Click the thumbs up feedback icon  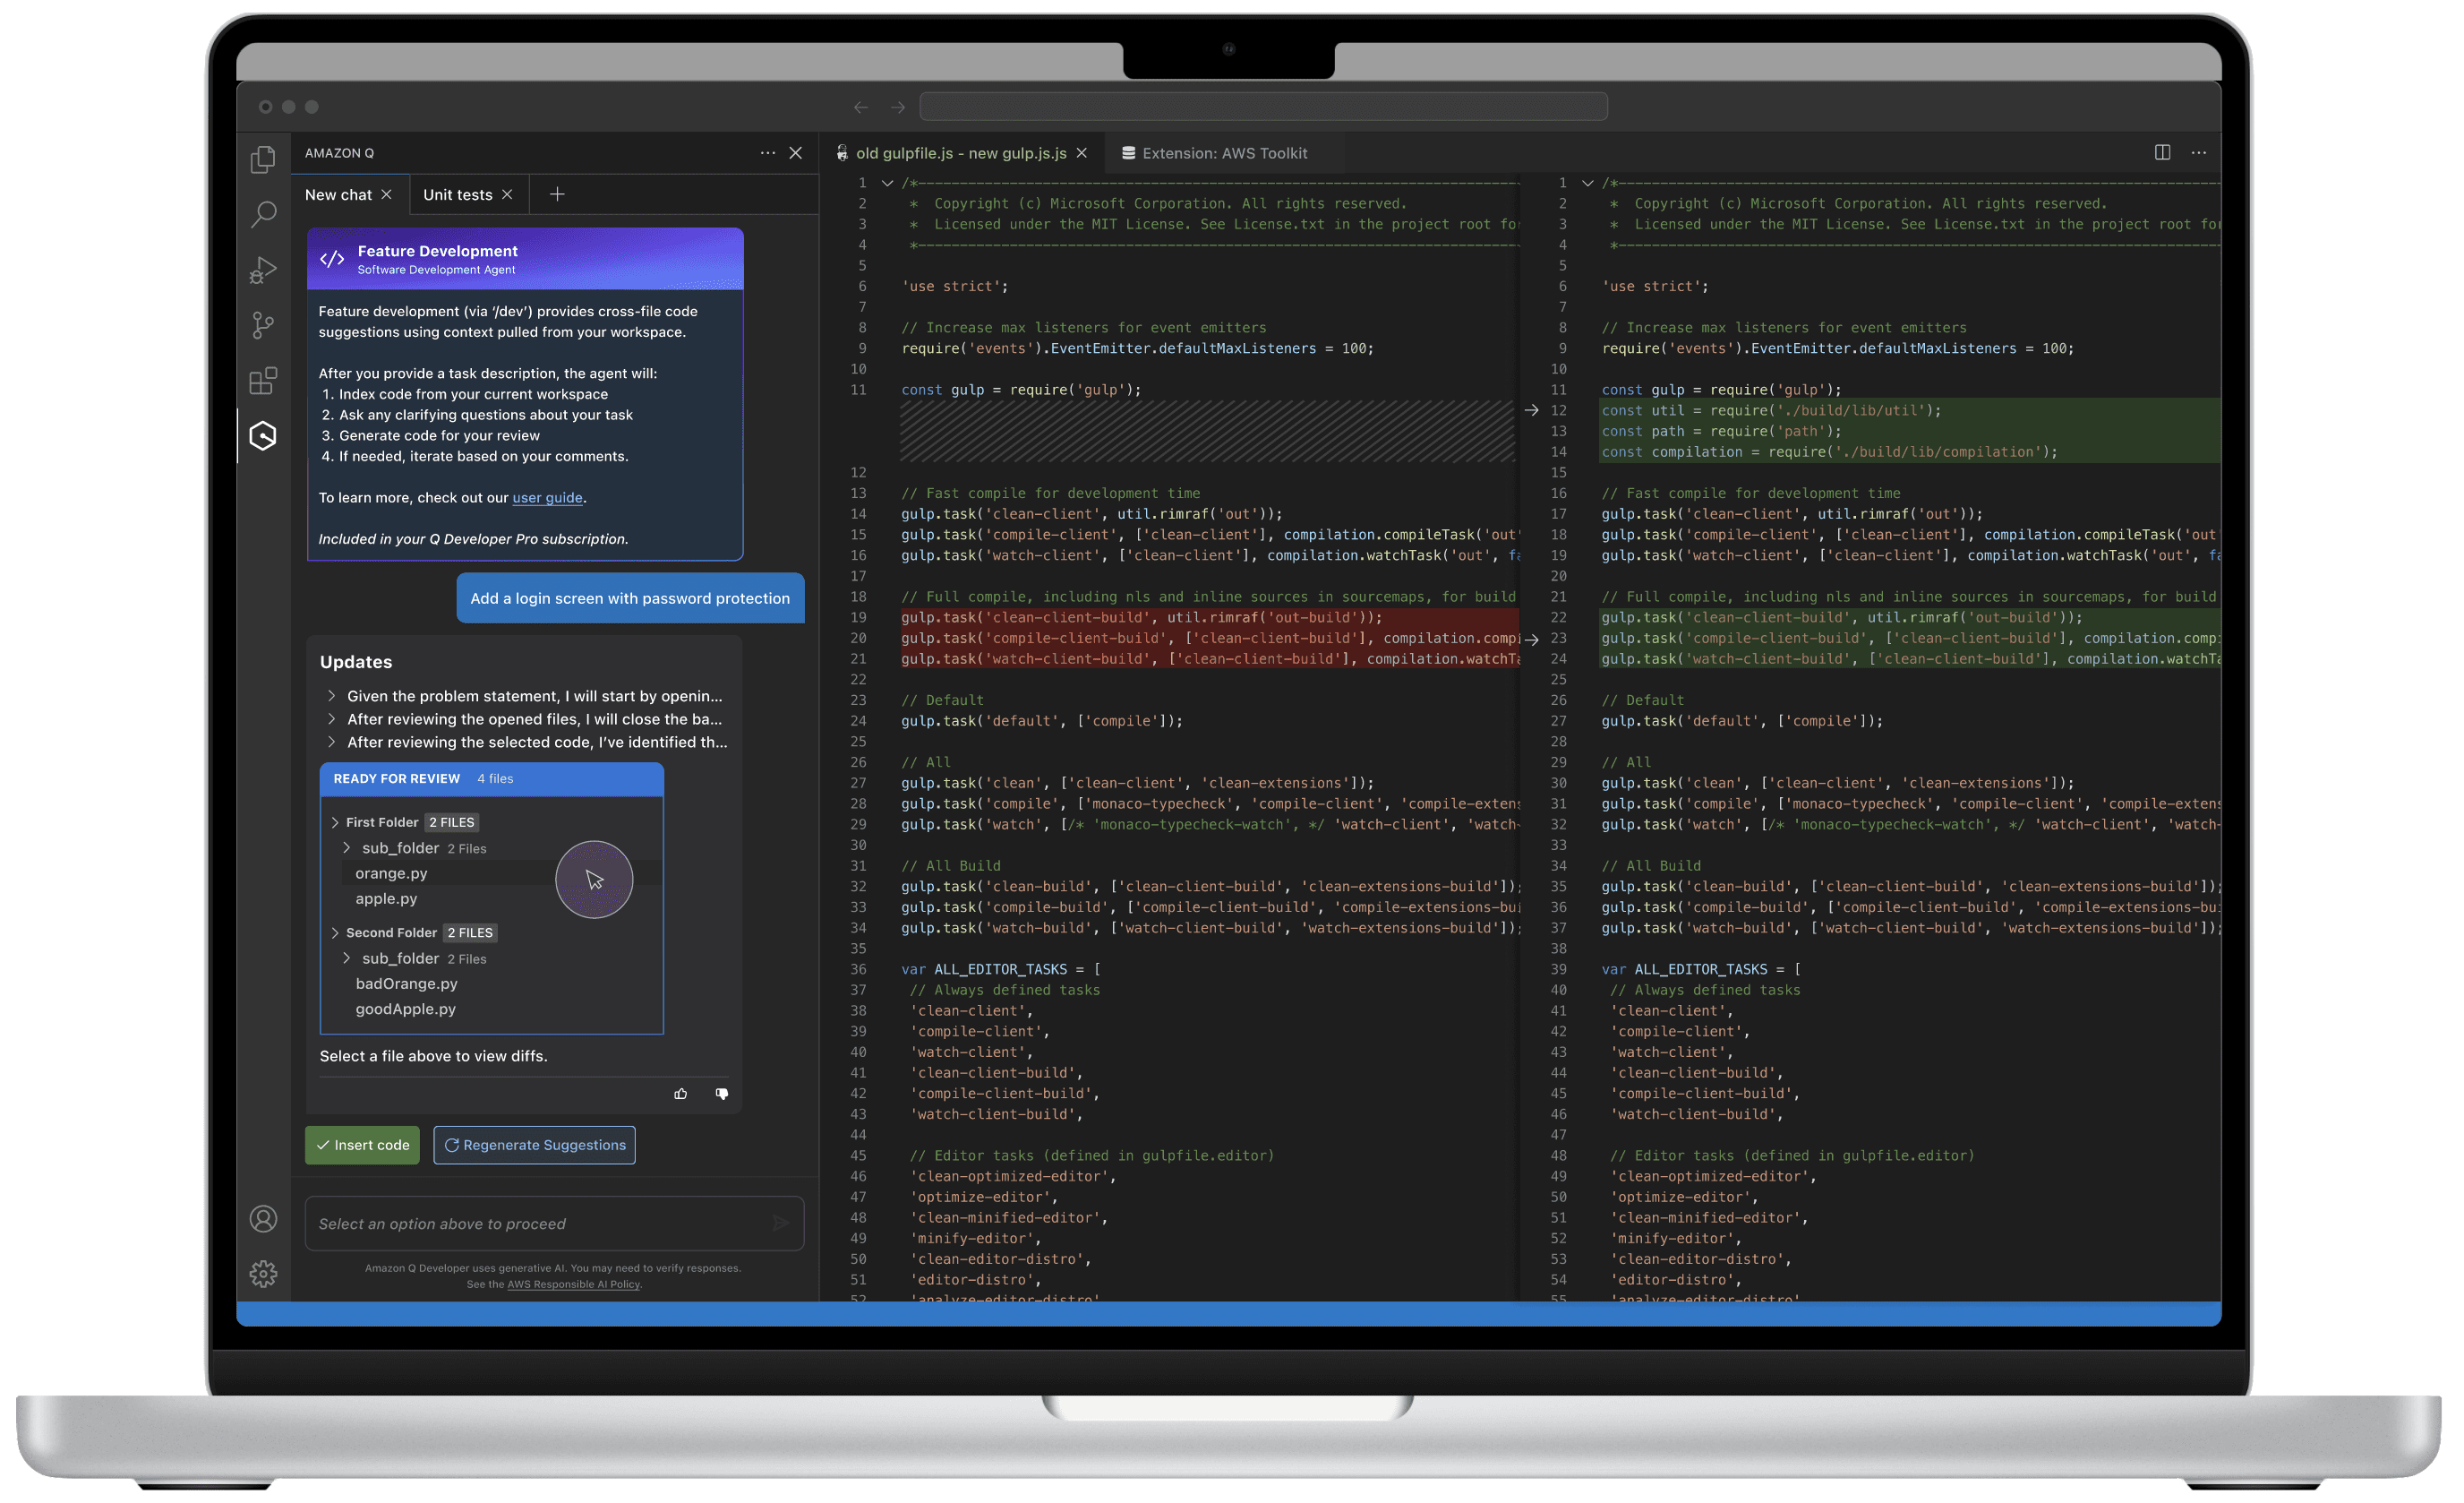click(x=681, y=1094)
